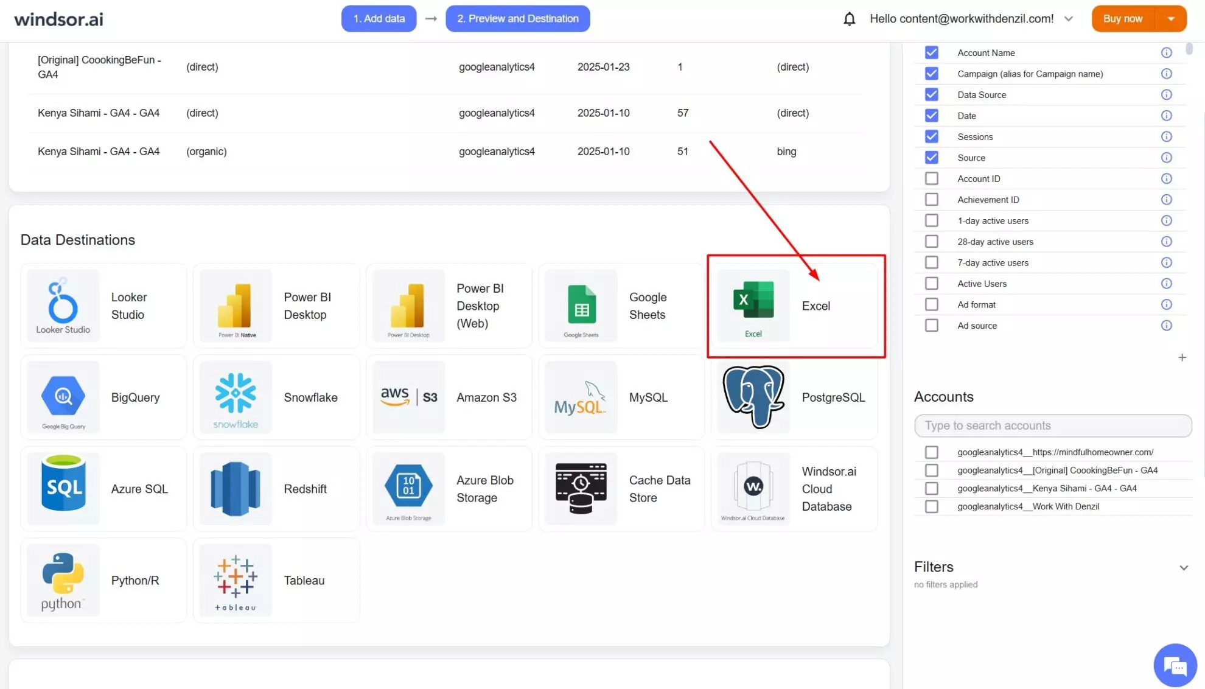Viewport: 1205px width, 689px height.
Task: Show info for Active Users field
Action: 1166,284
